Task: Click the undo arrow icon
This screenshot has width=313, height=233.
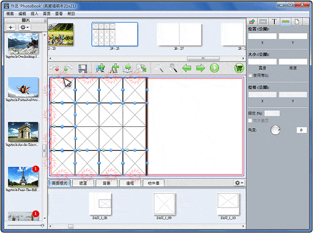Action: tap(55, 68)
